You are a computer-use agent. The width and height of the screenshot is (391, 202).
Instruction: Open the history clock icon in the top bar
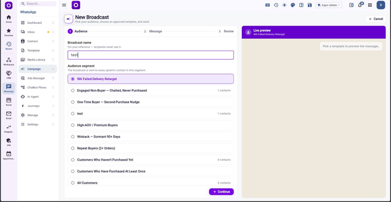pos(276,5)
